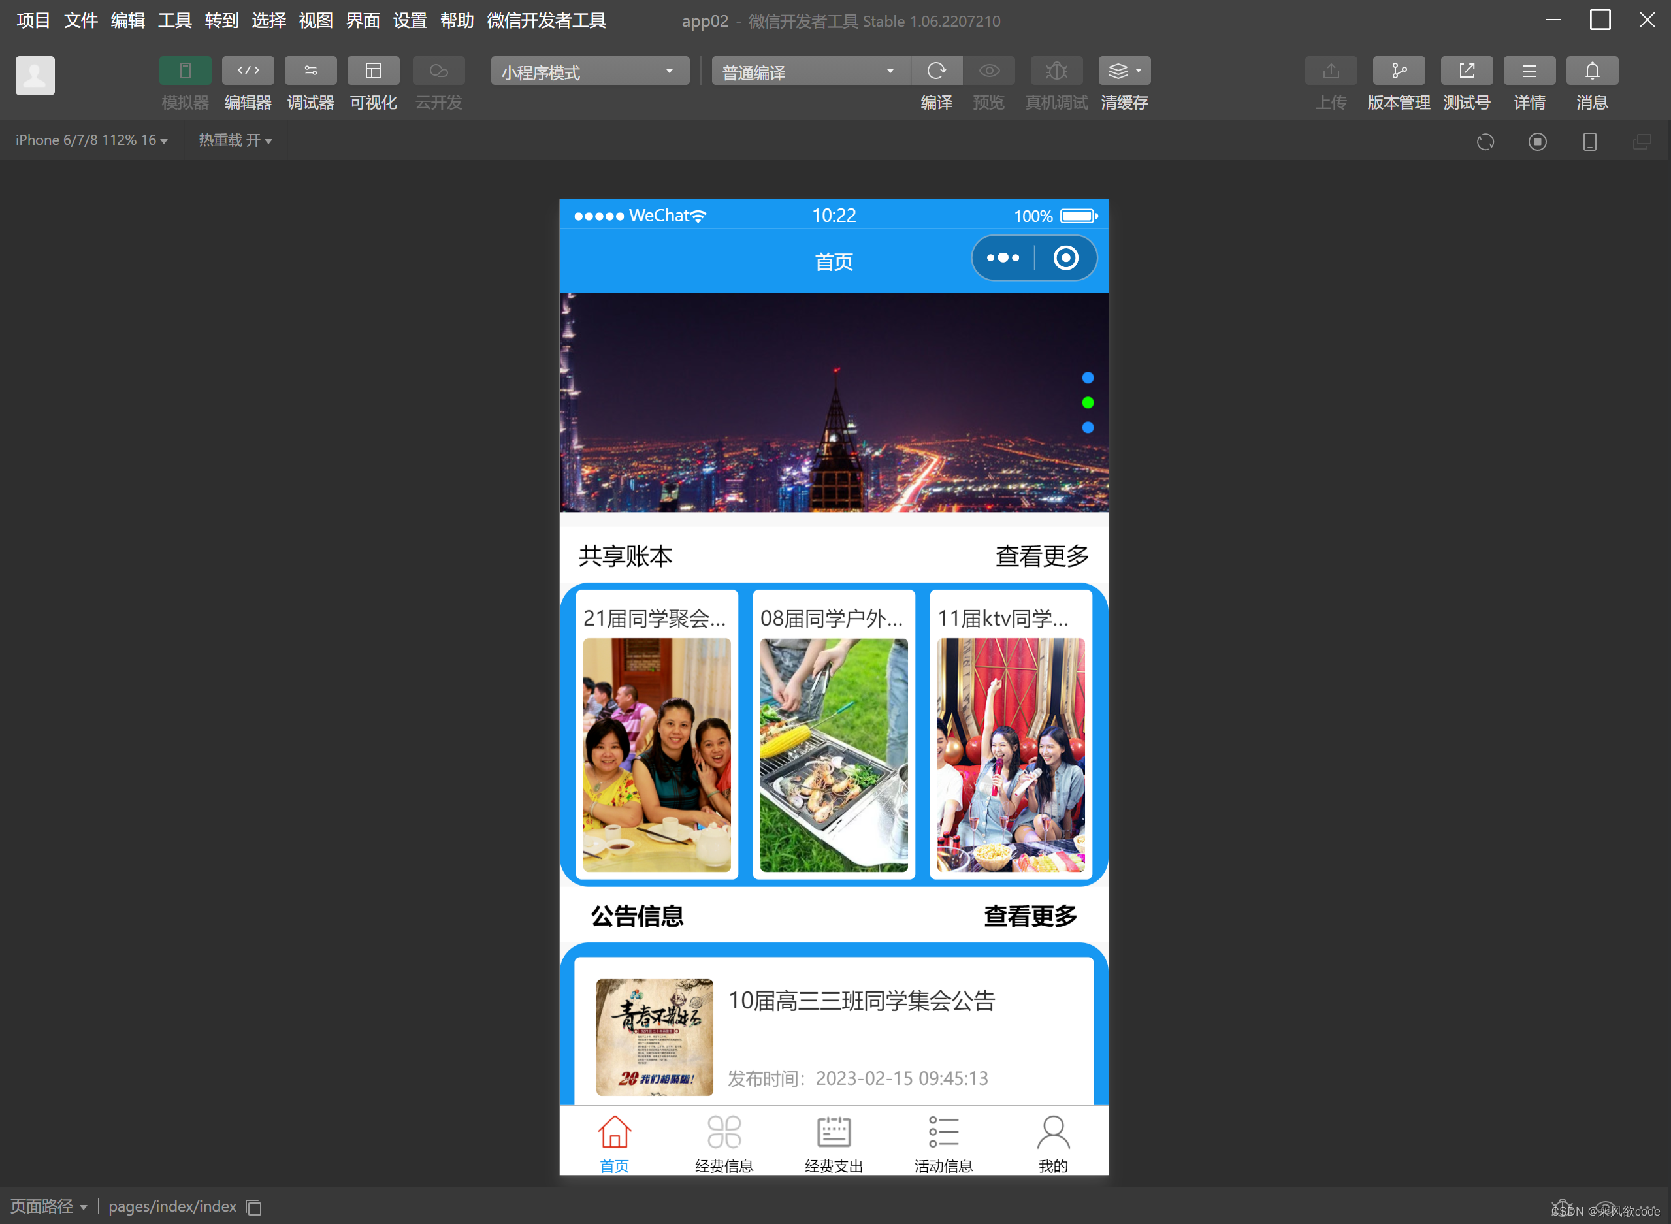Open the 普通编译 compile condition dropdown
The image size is (1671, 1224).
pyautogui.click(x=809, y=71)
